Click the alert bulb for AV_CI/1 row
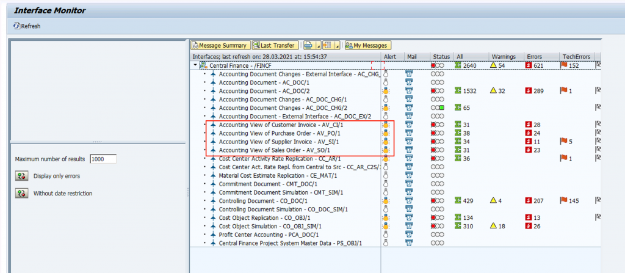Image resolution: width=625 pixels, height=273 pixels. (386, 125)
